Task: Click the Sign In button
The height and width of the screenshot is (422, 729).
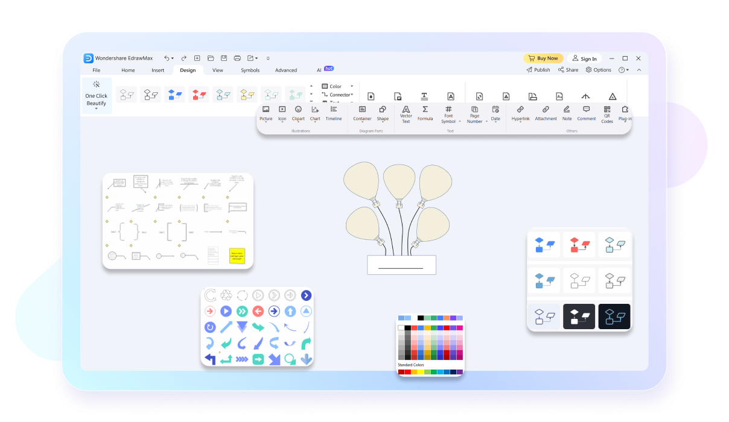Action: (585, 58)
